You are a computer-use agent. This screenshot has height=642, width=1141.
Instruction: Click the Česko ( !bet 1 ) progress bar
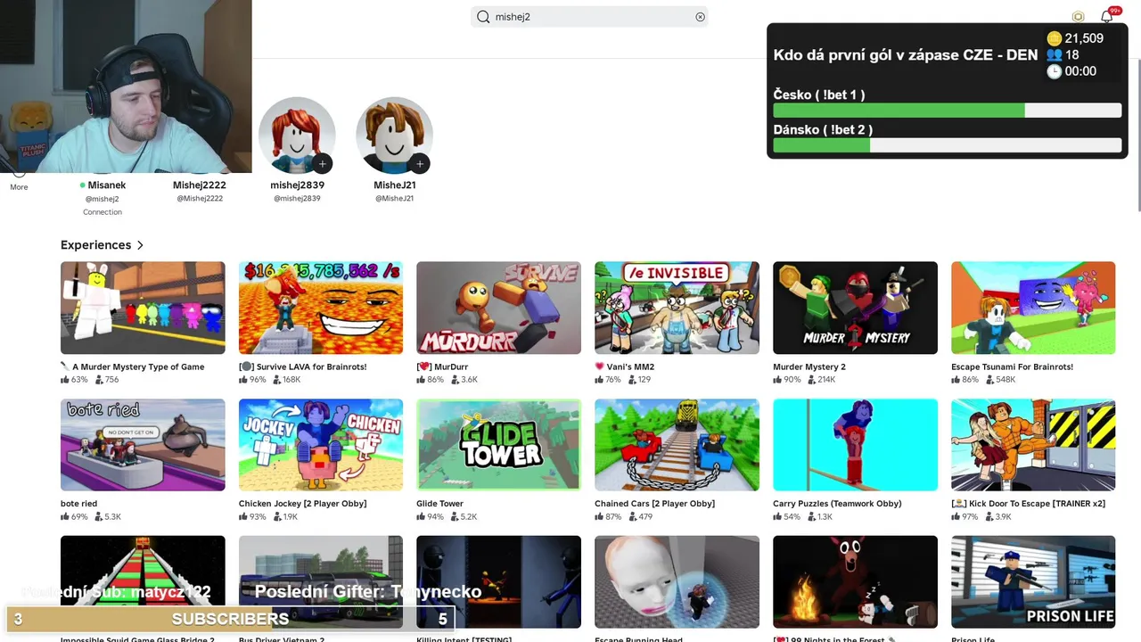point(947,111)
